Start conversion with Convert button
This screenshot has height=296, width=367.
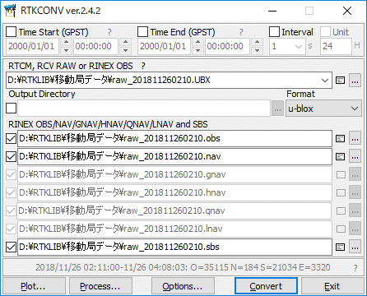point(266,286)
